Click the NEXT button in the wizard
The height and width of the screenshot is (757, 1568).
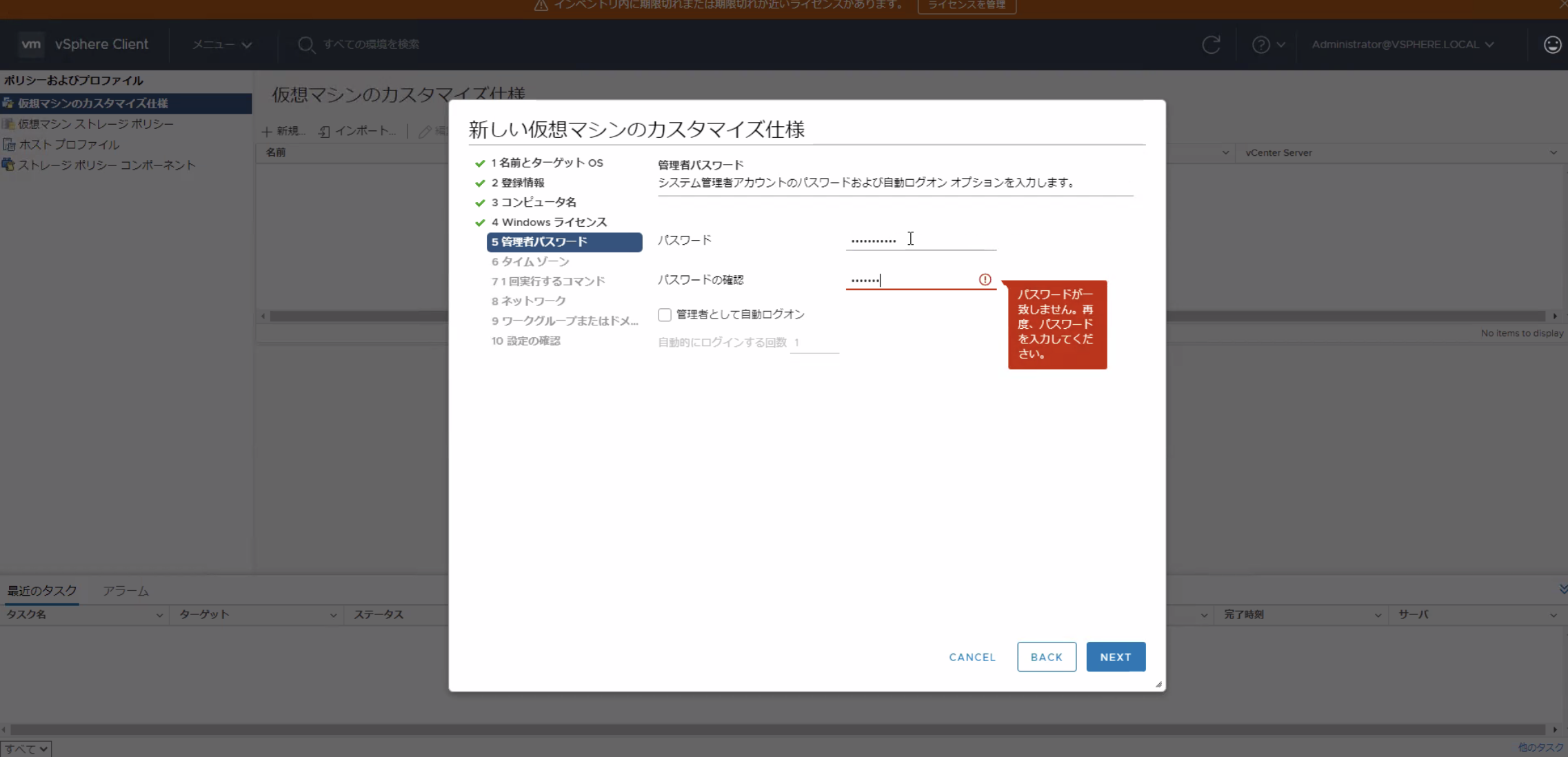1115,656
